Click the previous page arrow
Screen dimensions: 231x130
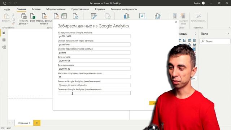pyautogui.click(x=9, y=123)
